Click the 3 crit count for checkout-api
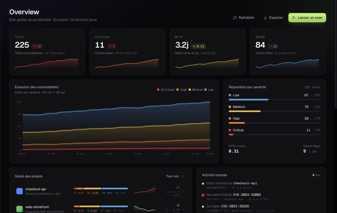This screenshot has width=337, height=213. (x=79, y=193)
